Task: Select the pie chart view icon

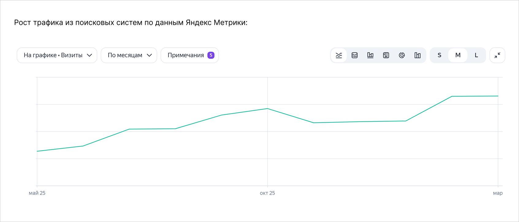Action: point(402,55)
